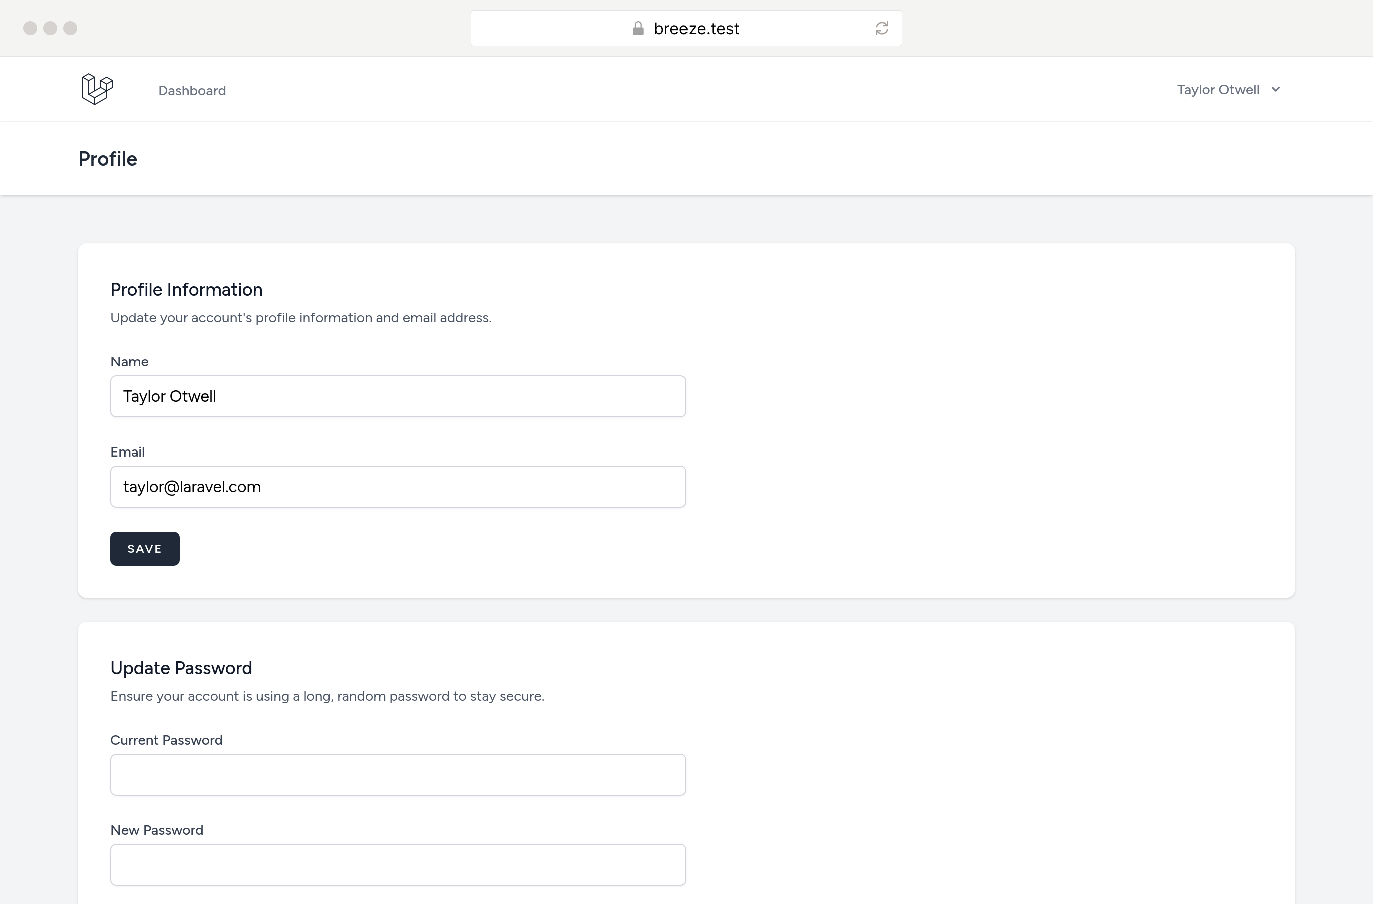Click the yellow minimize window dot
Viewport: 1373px width, 904px height.
[50, 29]
